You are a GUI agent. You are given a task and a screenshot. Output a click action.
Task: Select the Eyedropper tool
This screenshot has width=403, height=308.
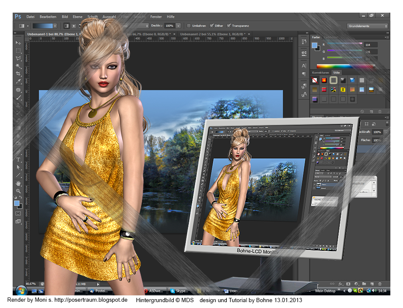point(18,82)
